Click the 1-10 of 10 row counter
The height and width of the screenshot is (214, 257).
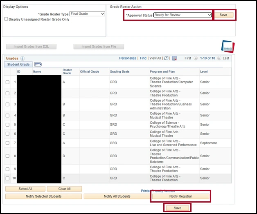[x=207, y=58]
